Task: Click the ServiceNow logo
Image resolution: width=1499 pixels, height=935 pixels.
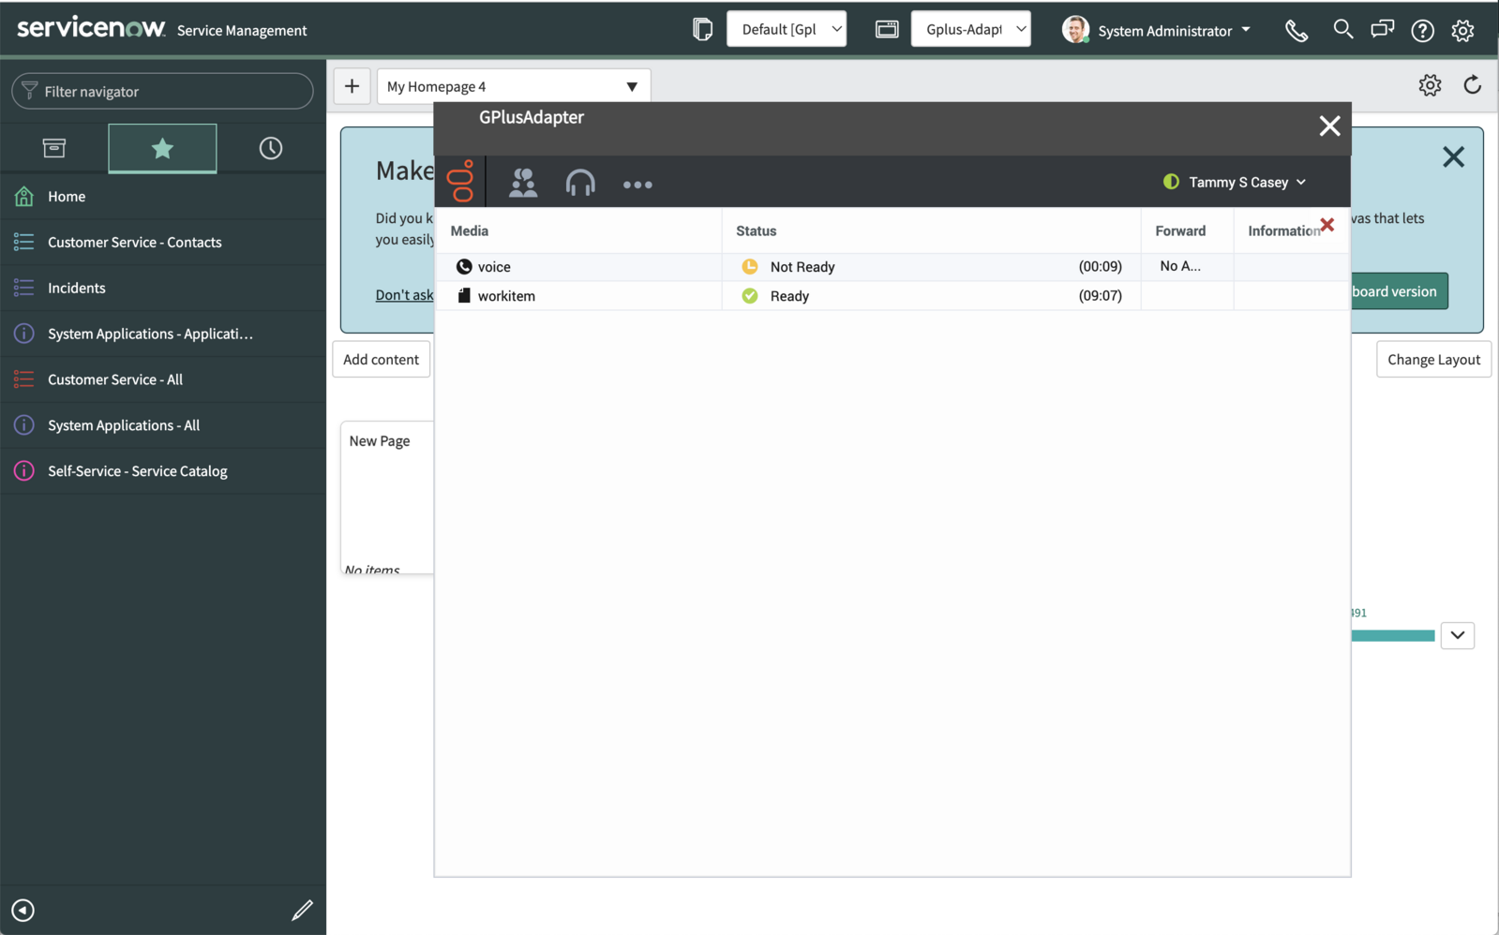Action: pyautogui.click(x=91, y=28)
